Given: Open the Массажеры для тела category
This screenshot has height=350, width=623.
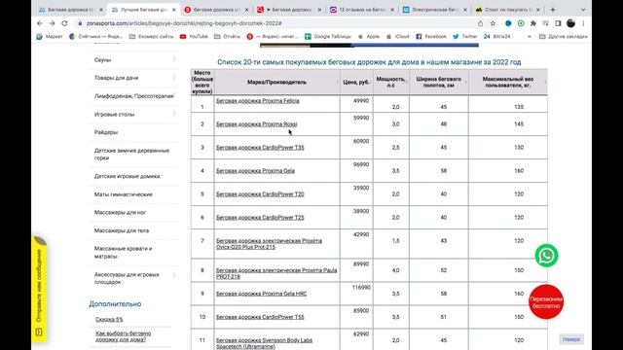Looking at the screenshot, I should (x=121, y=230).
